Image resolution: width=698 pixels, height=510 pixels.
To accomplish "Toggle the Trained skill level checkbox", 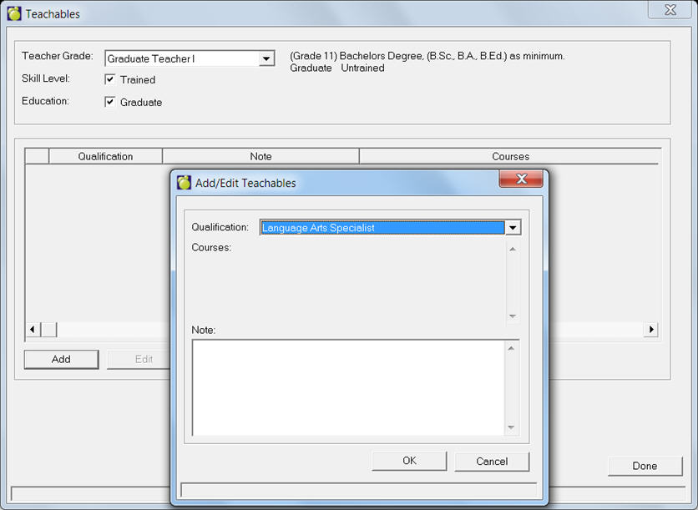I will click(x=110, y=80).
